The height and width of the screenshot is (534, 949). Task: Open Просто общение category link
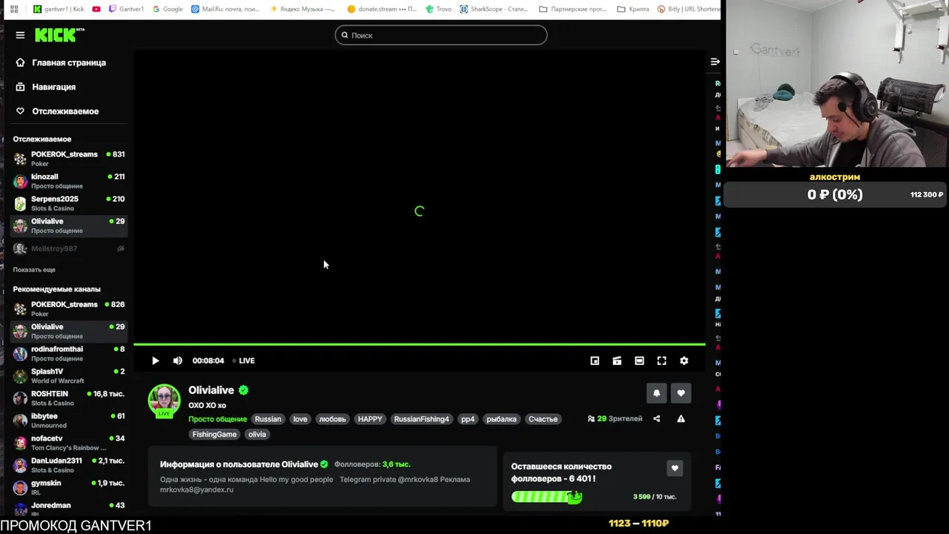coord(217,419)
